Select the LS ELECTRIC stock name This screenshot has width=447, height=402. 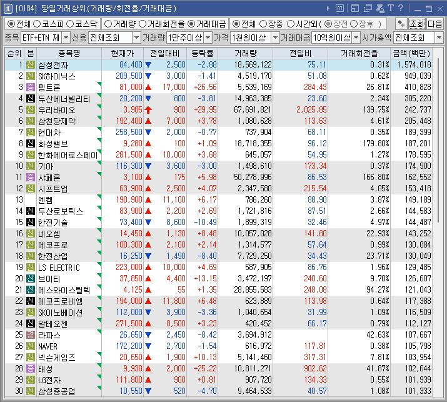coord(59,268)
